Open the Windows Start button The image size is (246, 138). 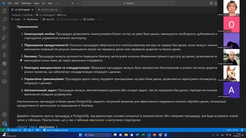point(80,135)
